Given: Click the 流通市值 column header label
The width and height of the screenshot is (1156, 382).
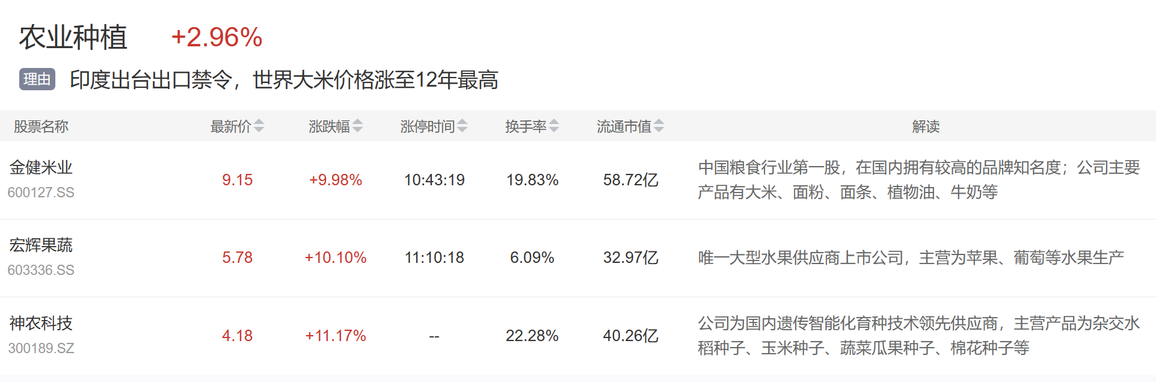Looking at the screenshot, I should coord(624,126).
